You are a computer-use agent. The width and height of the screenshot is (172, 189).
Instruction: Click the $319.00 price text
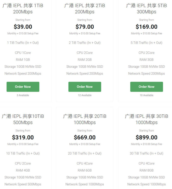click(x=23, y=137)
